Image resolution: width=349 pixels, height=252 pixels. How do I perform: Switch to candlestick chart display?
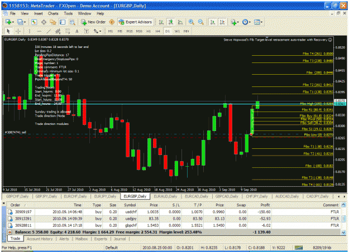pos(171,22)
